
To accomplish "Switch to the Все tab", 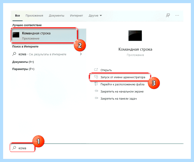I will [x=18, y=16].
